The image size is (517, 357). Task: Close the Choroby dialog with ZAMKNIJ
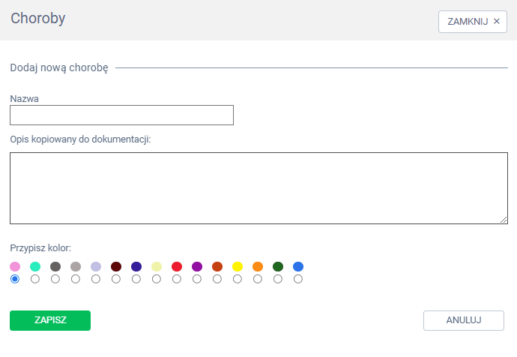coord(473,22)
